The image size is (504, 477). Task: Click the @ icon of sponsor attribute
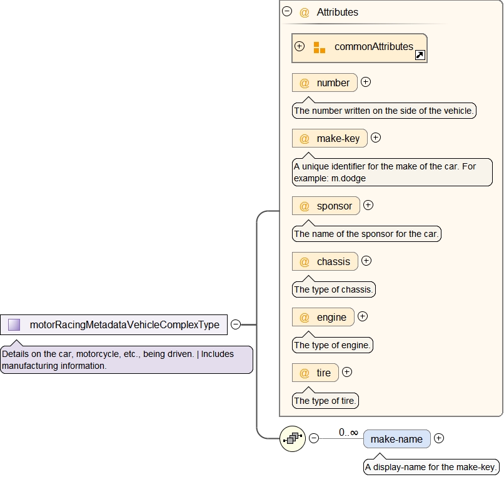click(305, 206)
